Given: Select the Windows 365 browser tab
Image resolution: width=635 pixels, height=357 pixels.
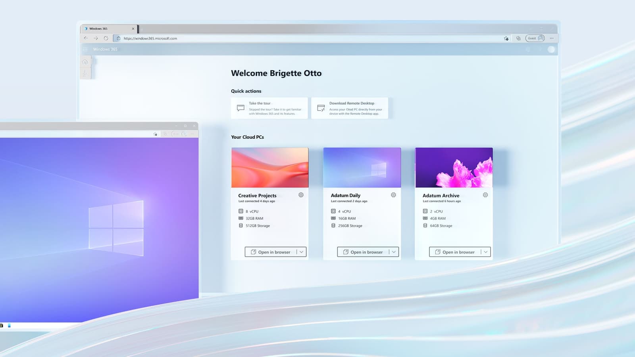Looking at the screenshot, I should coord(109,29).
